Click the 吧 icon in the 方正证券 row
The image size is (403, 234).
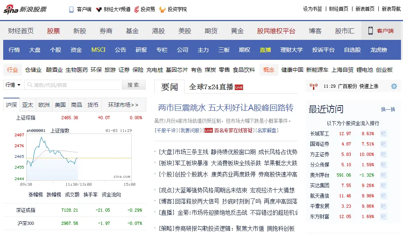pos(383,154)
